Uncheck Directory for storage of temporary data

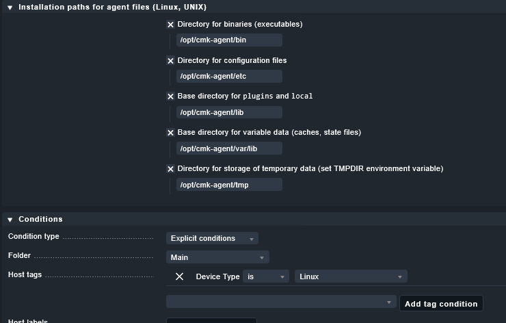tap(171, 169)
